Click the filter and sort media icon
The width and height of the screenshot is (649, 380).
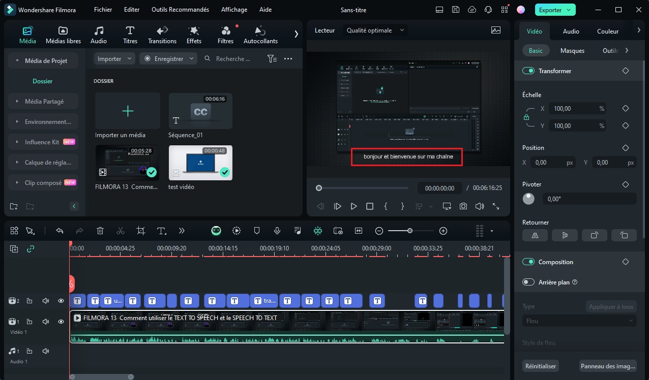click(x=272, y=59)
